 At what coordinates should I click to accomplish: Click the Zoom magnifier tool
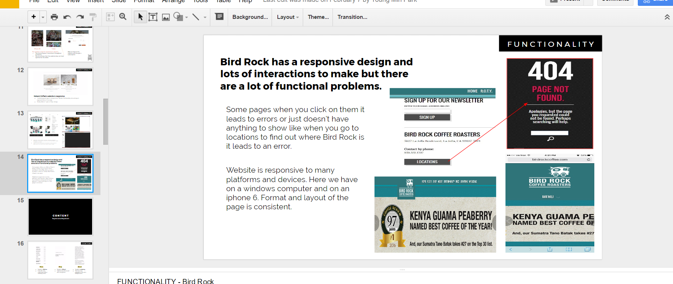click(x=123, y=17)
